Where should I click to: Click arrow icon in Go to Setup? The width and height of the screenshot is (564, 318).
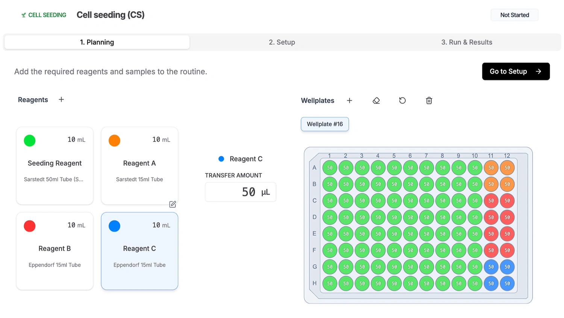pos(538,71)
